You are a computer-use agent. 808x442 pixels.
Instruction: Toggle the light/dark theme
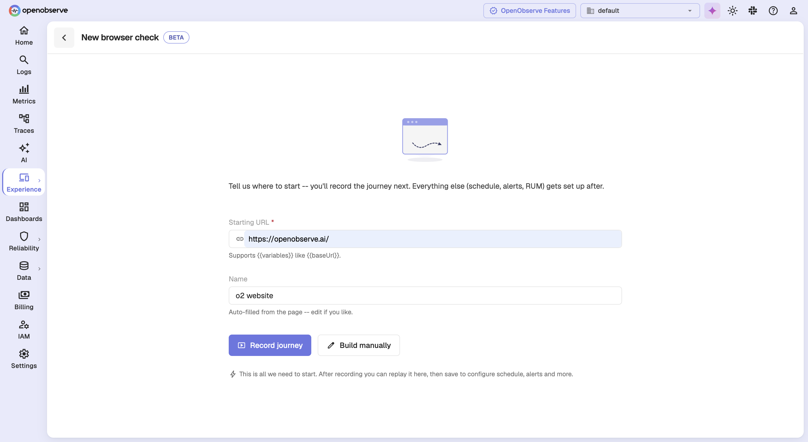pos(732,11)
